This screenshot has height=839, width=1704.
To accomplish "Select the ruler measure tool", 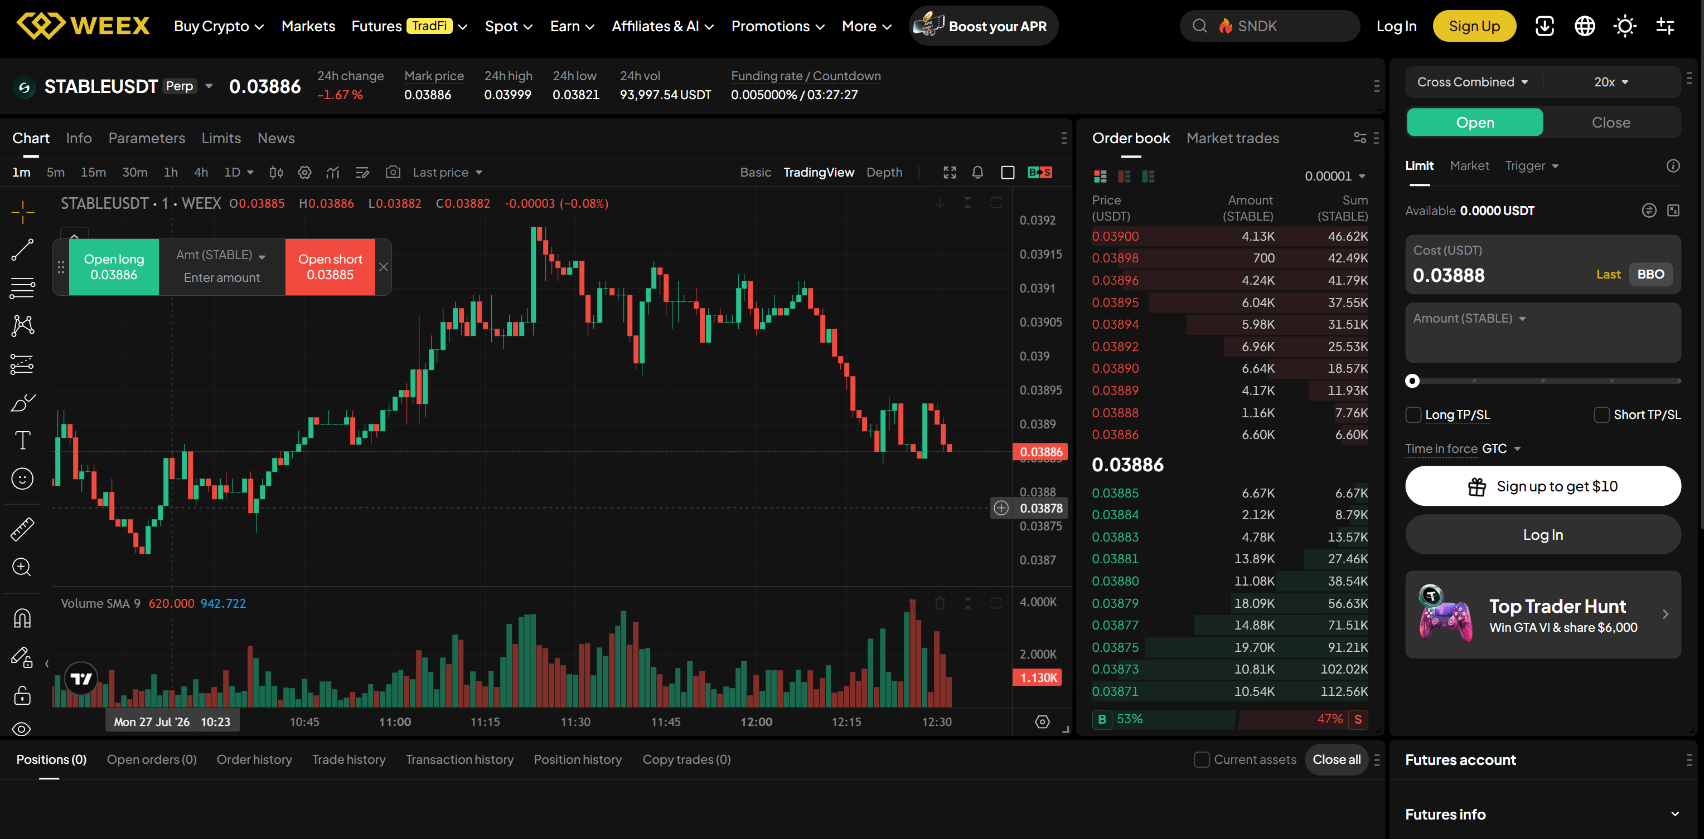I will pyautogui.click(x=22, y=530).
